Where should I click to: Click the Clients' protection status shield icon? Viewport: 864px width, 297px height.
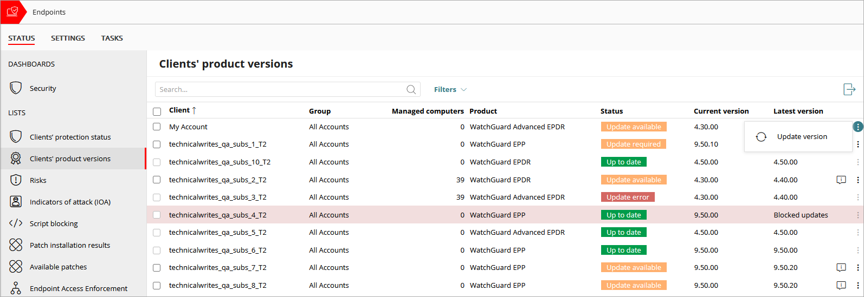click(x=16, y=136)
